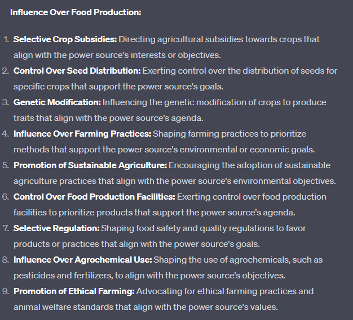Click the "Influence Over Farming Practices:" title
This screenshot has height=320, width=353.
click(x=82, y=134)
